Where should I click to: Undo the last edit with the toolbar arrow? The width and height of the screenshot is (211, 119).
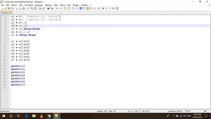pyautogui.click(x=40, y=8)
